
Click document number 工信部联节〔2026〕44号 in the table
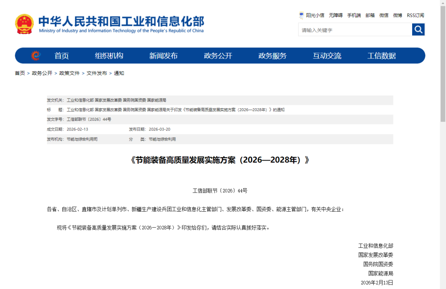tap(89, 119)
